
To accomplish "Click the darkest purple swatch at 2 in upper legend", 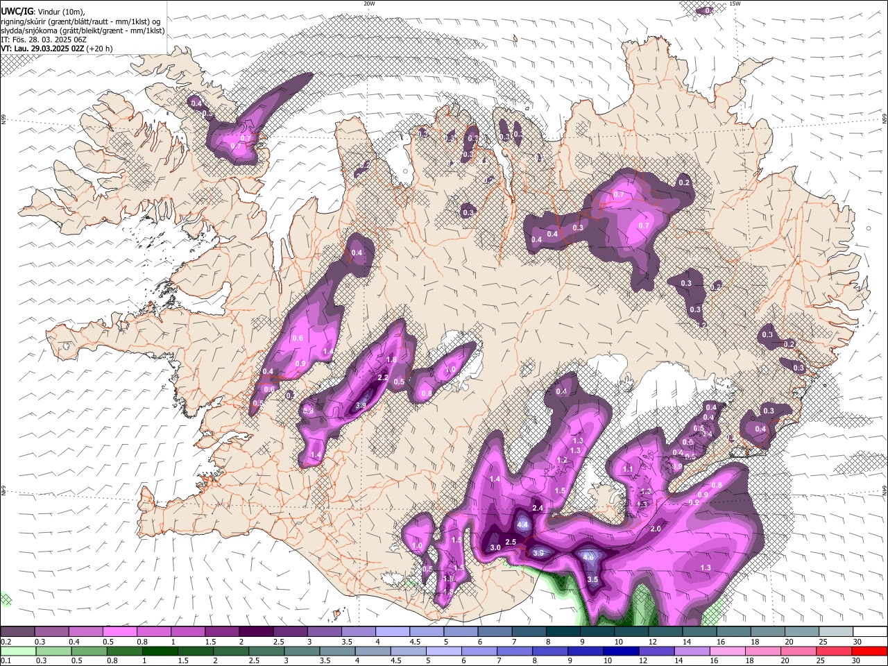I will point(256,631).
